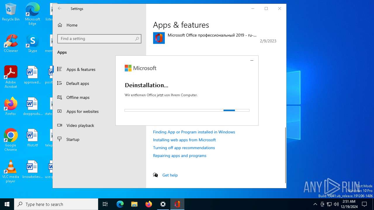Open Edge from the taskbar
This screenshot has height=210, width=374.
[x=120, y=204]
